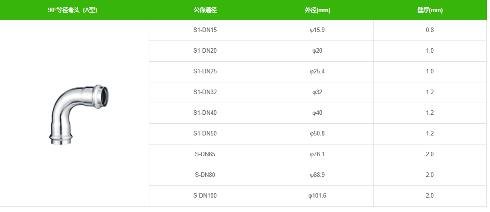Select the S1-DN15 cell
Image resolution: width=490 pixels, height=212 pixels.
coord(205,30)
